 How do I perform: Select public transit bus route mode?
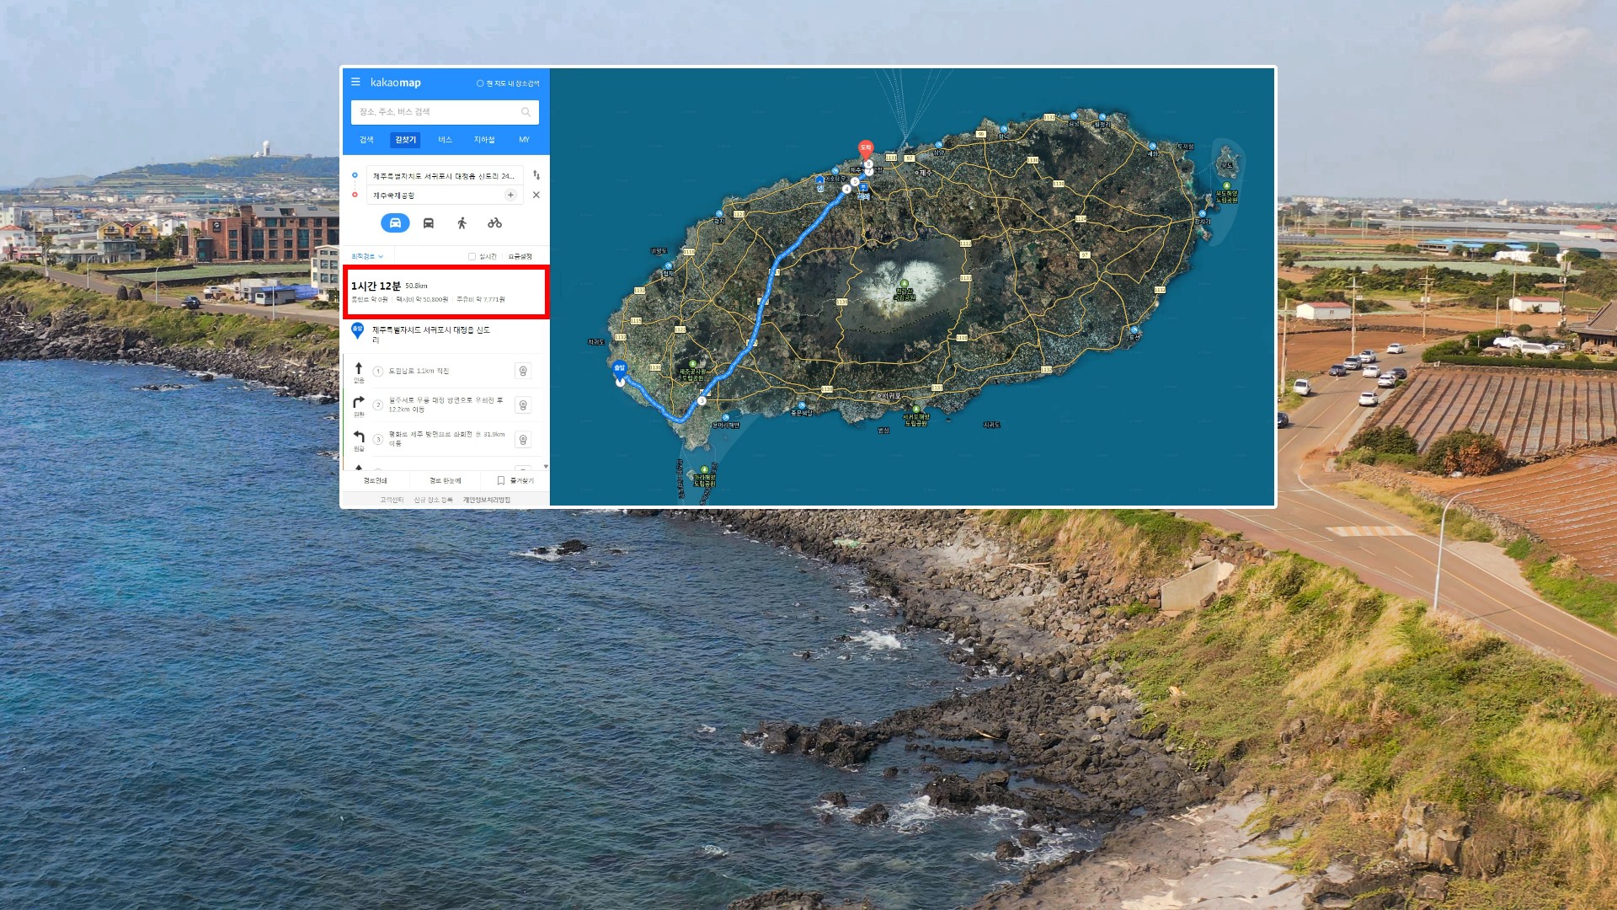click(428, 222)
